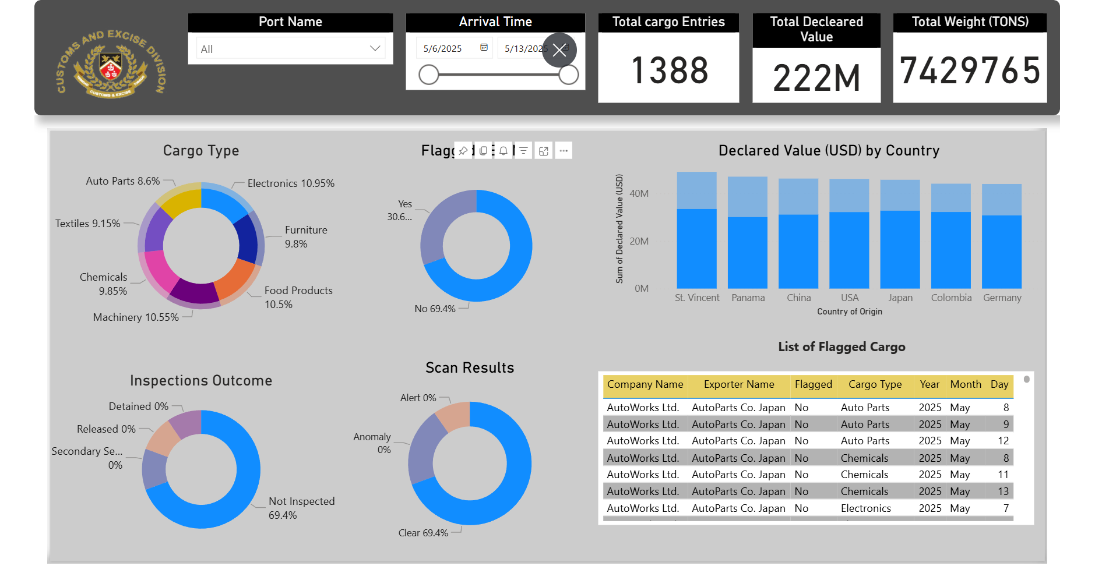Click the Auto Parts slice in Cargo Type
The image size is (1095, 573).
(182, 201)
